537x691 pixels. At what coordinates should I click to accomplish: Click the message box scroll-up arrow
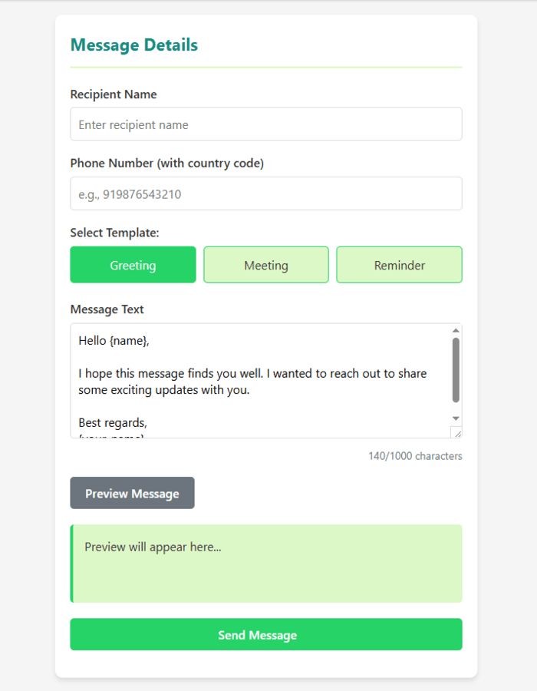pyautogui.click(x=456, y=330)
